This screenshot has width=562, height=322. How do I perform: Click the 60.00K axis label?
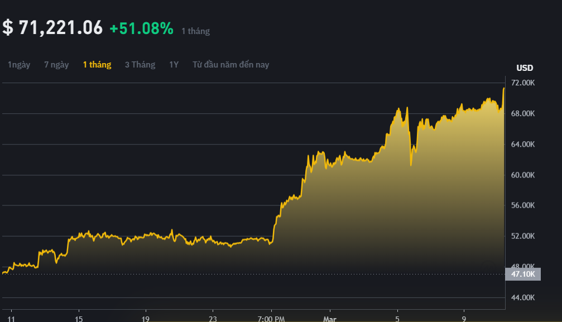(x=523, y=175)
